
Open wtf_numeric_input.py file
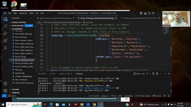tap(24, 83)
